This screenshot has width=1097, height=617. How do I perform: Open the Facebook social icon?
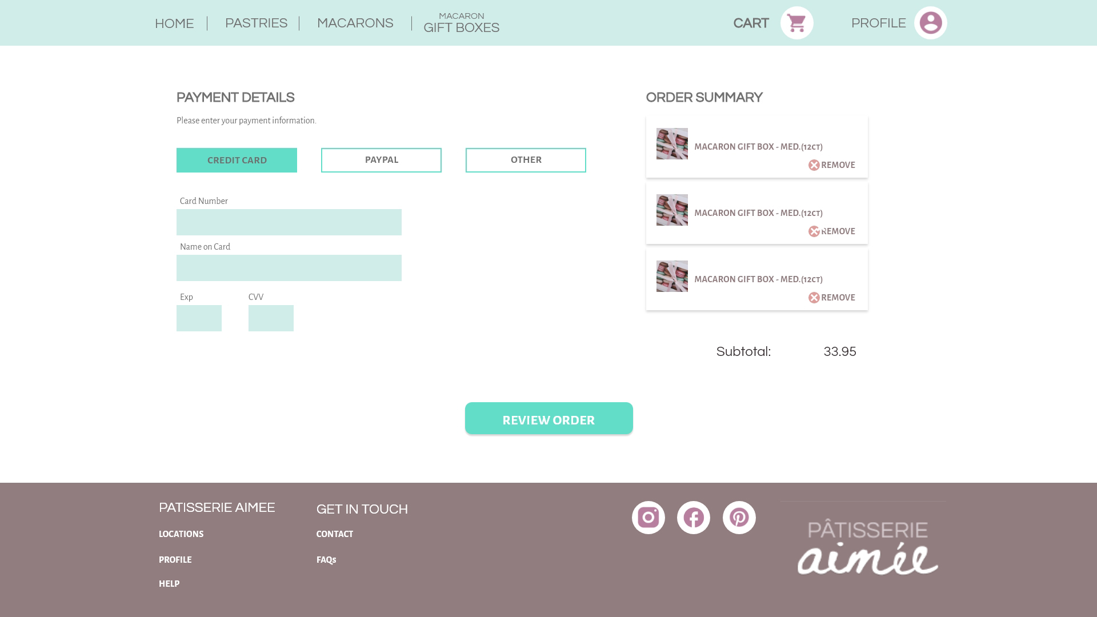coord(693,518)
